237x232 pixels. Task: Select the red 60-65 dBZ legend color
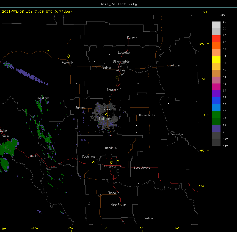[216, 39]
